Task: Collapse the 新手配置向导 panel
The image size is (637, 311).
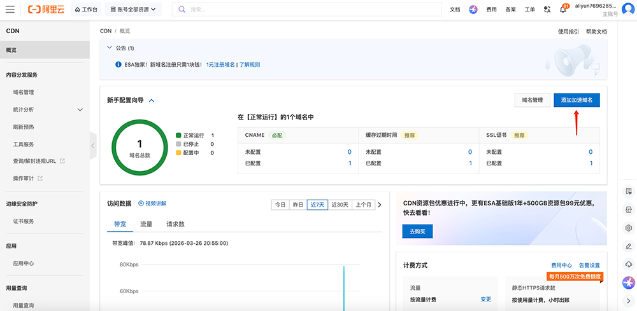Action: pyautogui.click(x=152, y=100)
